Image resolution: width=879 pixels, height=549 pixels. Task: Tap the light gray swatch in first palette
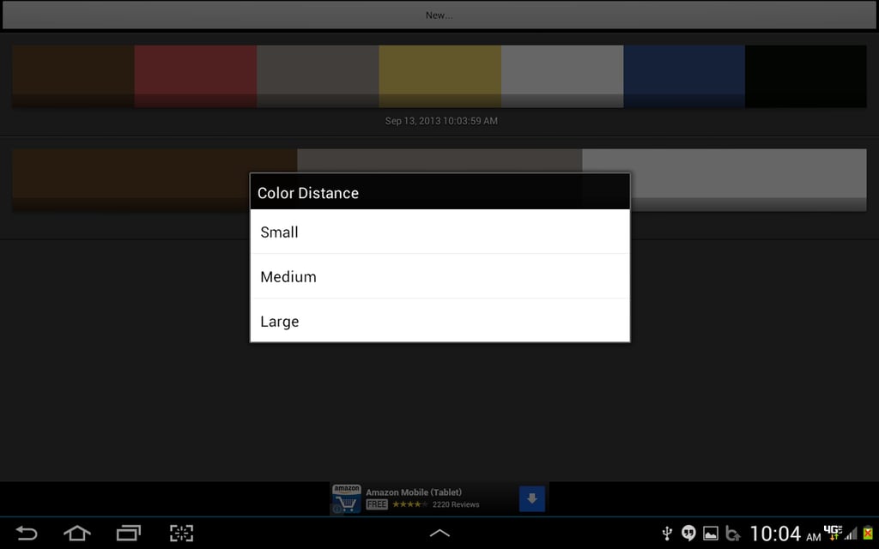pyautogui.click(x=561, y=76)
